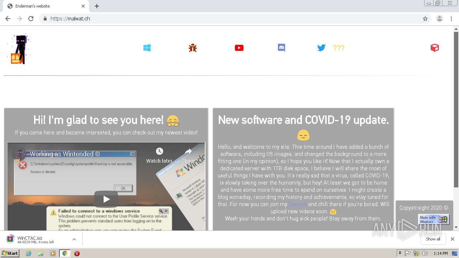Focus the address bar with malwat.ch
The height and width of the screenshot is (258, 459).
(x=229, y=19)
